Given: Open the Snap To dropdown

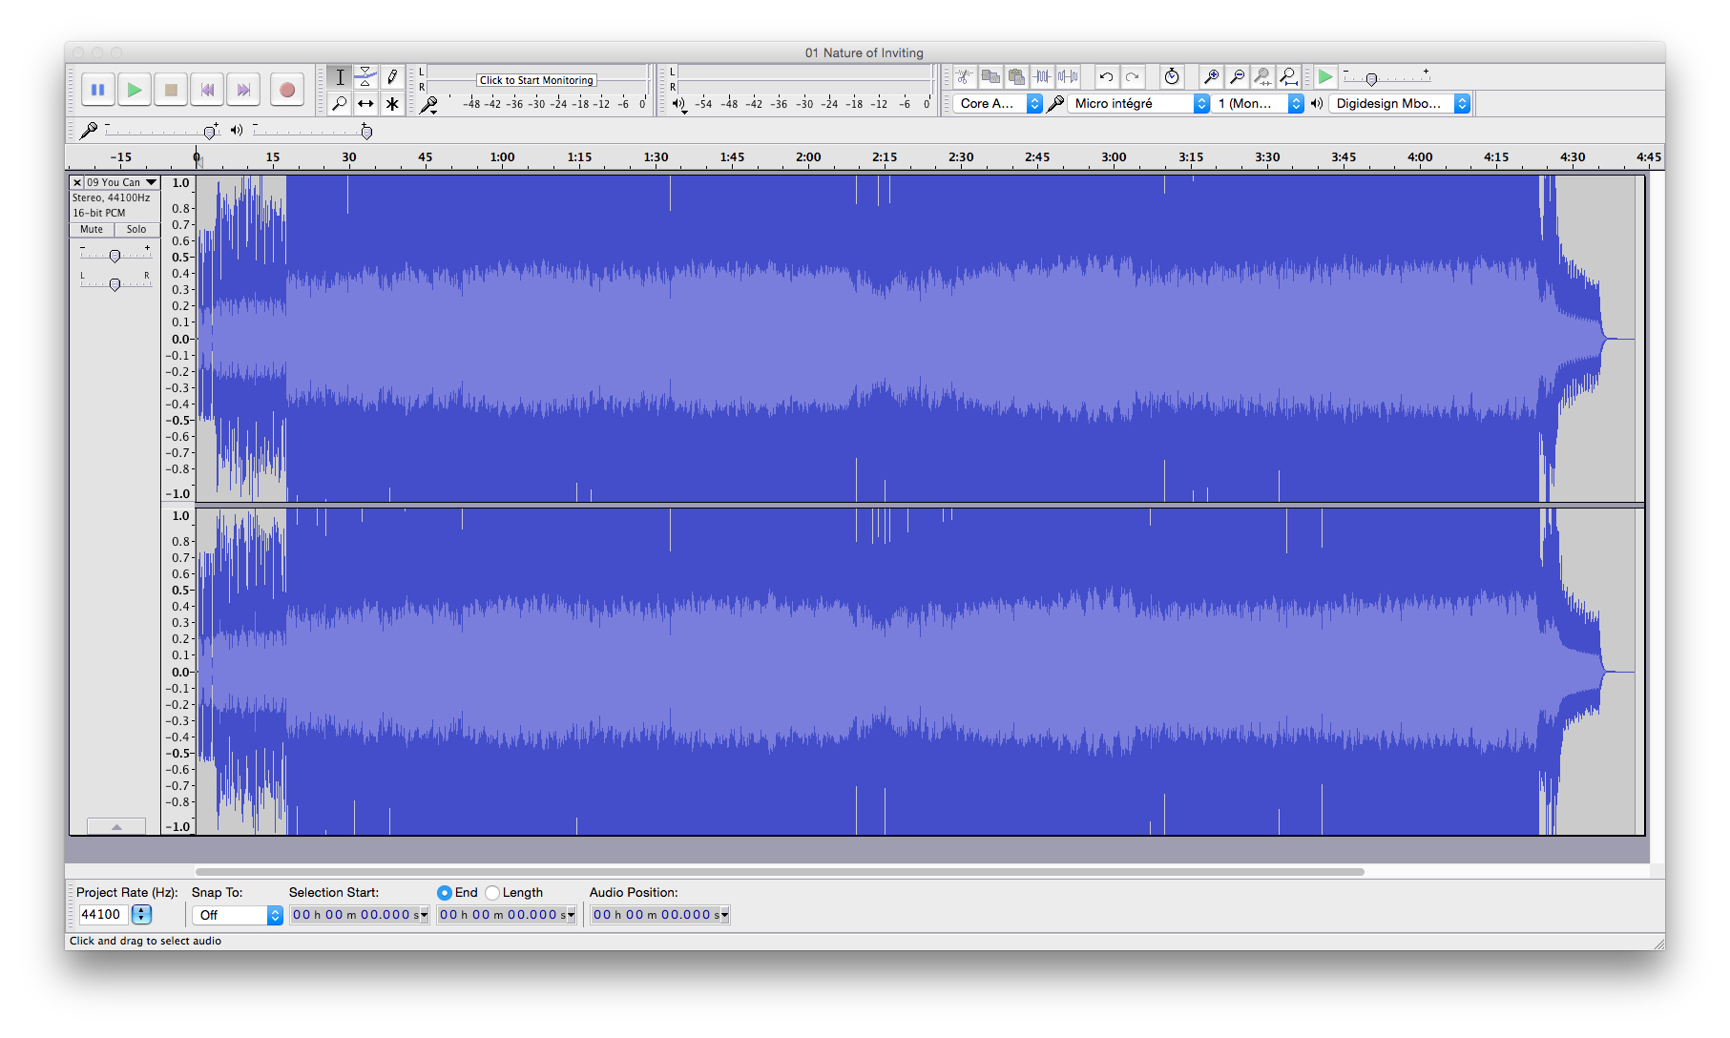Looking at the screenshot, I should 237,914.
